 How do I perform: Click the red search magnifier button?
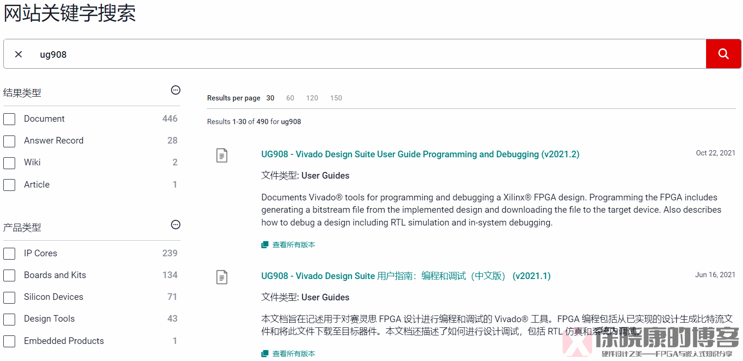723,54
